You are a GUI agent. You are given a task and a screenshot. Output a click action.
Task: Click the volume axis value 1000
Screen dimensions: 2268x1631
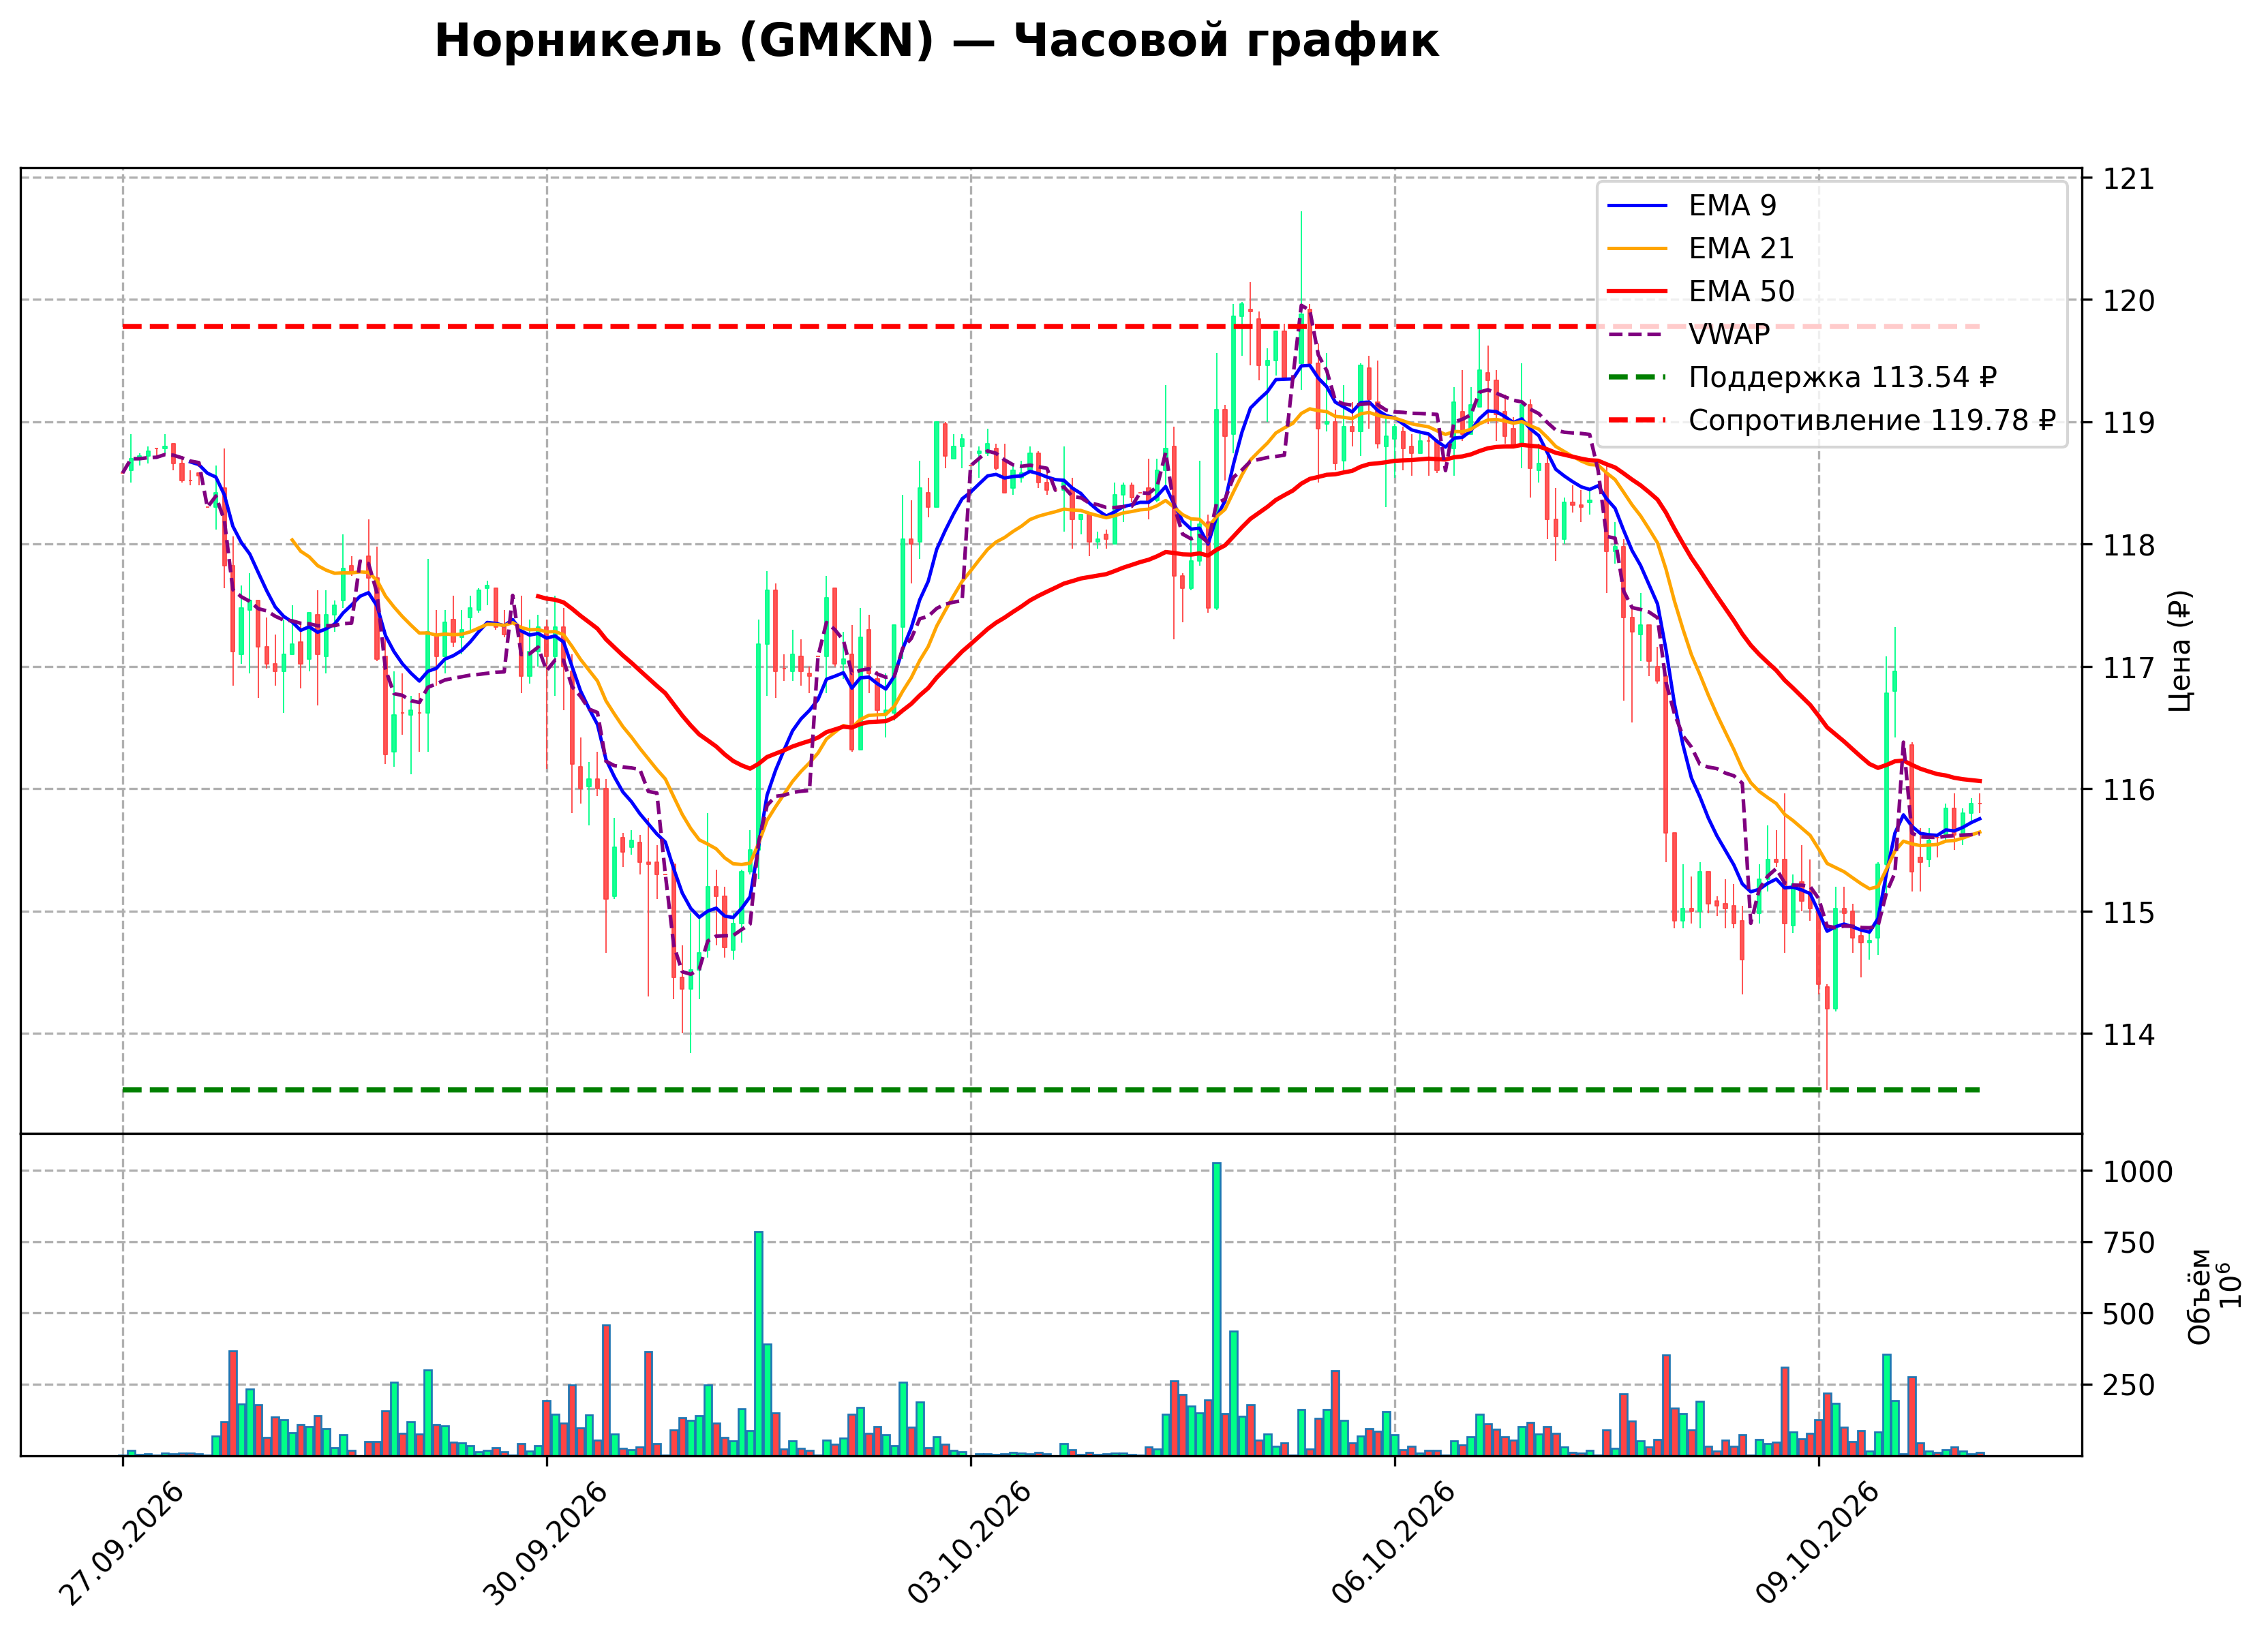2138,1172
